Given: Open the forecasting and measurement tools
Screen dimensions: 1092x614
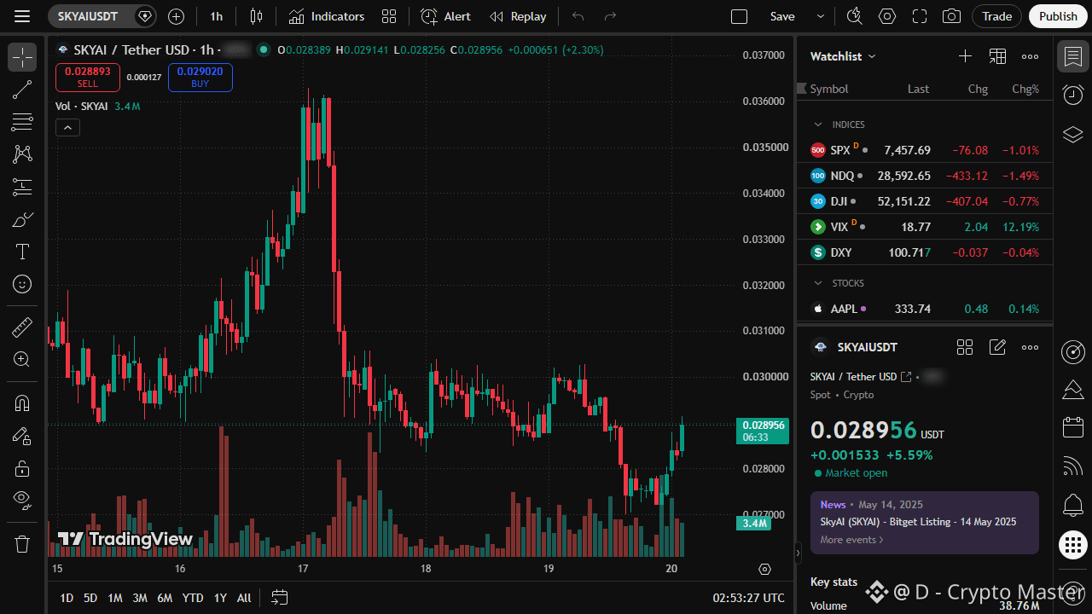Looking at the screenshot, I should (x=22, y=187).
